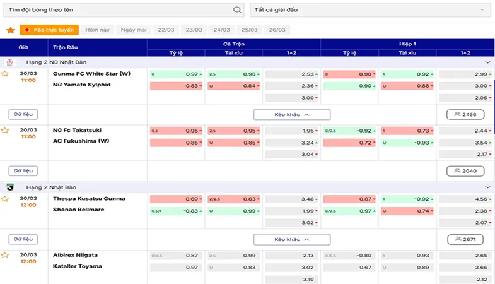Switch to the Ngày mai tab

tap(134, 30)
